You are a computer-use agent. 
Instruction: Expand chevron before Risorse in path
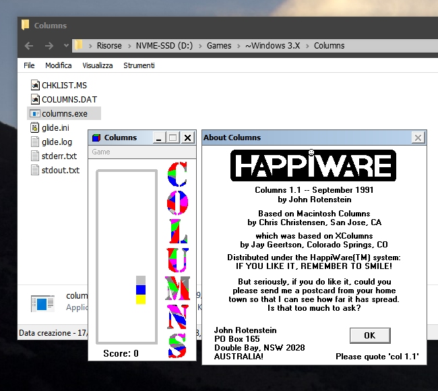click(90, 46)
